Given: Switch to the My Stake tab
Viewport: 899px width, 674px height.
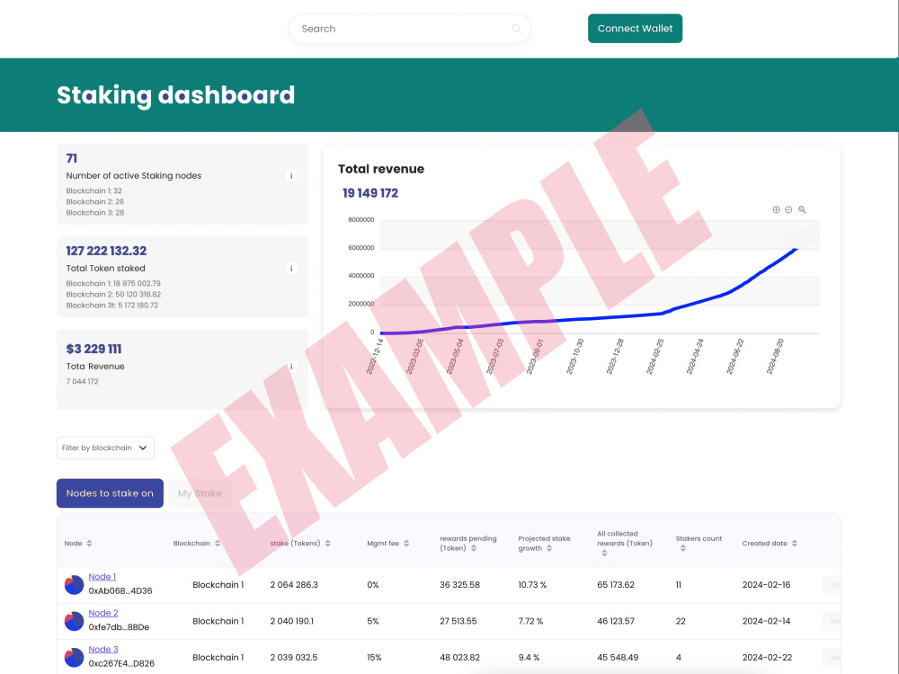Looking at the screenshot, I should (x=200, y=492).
